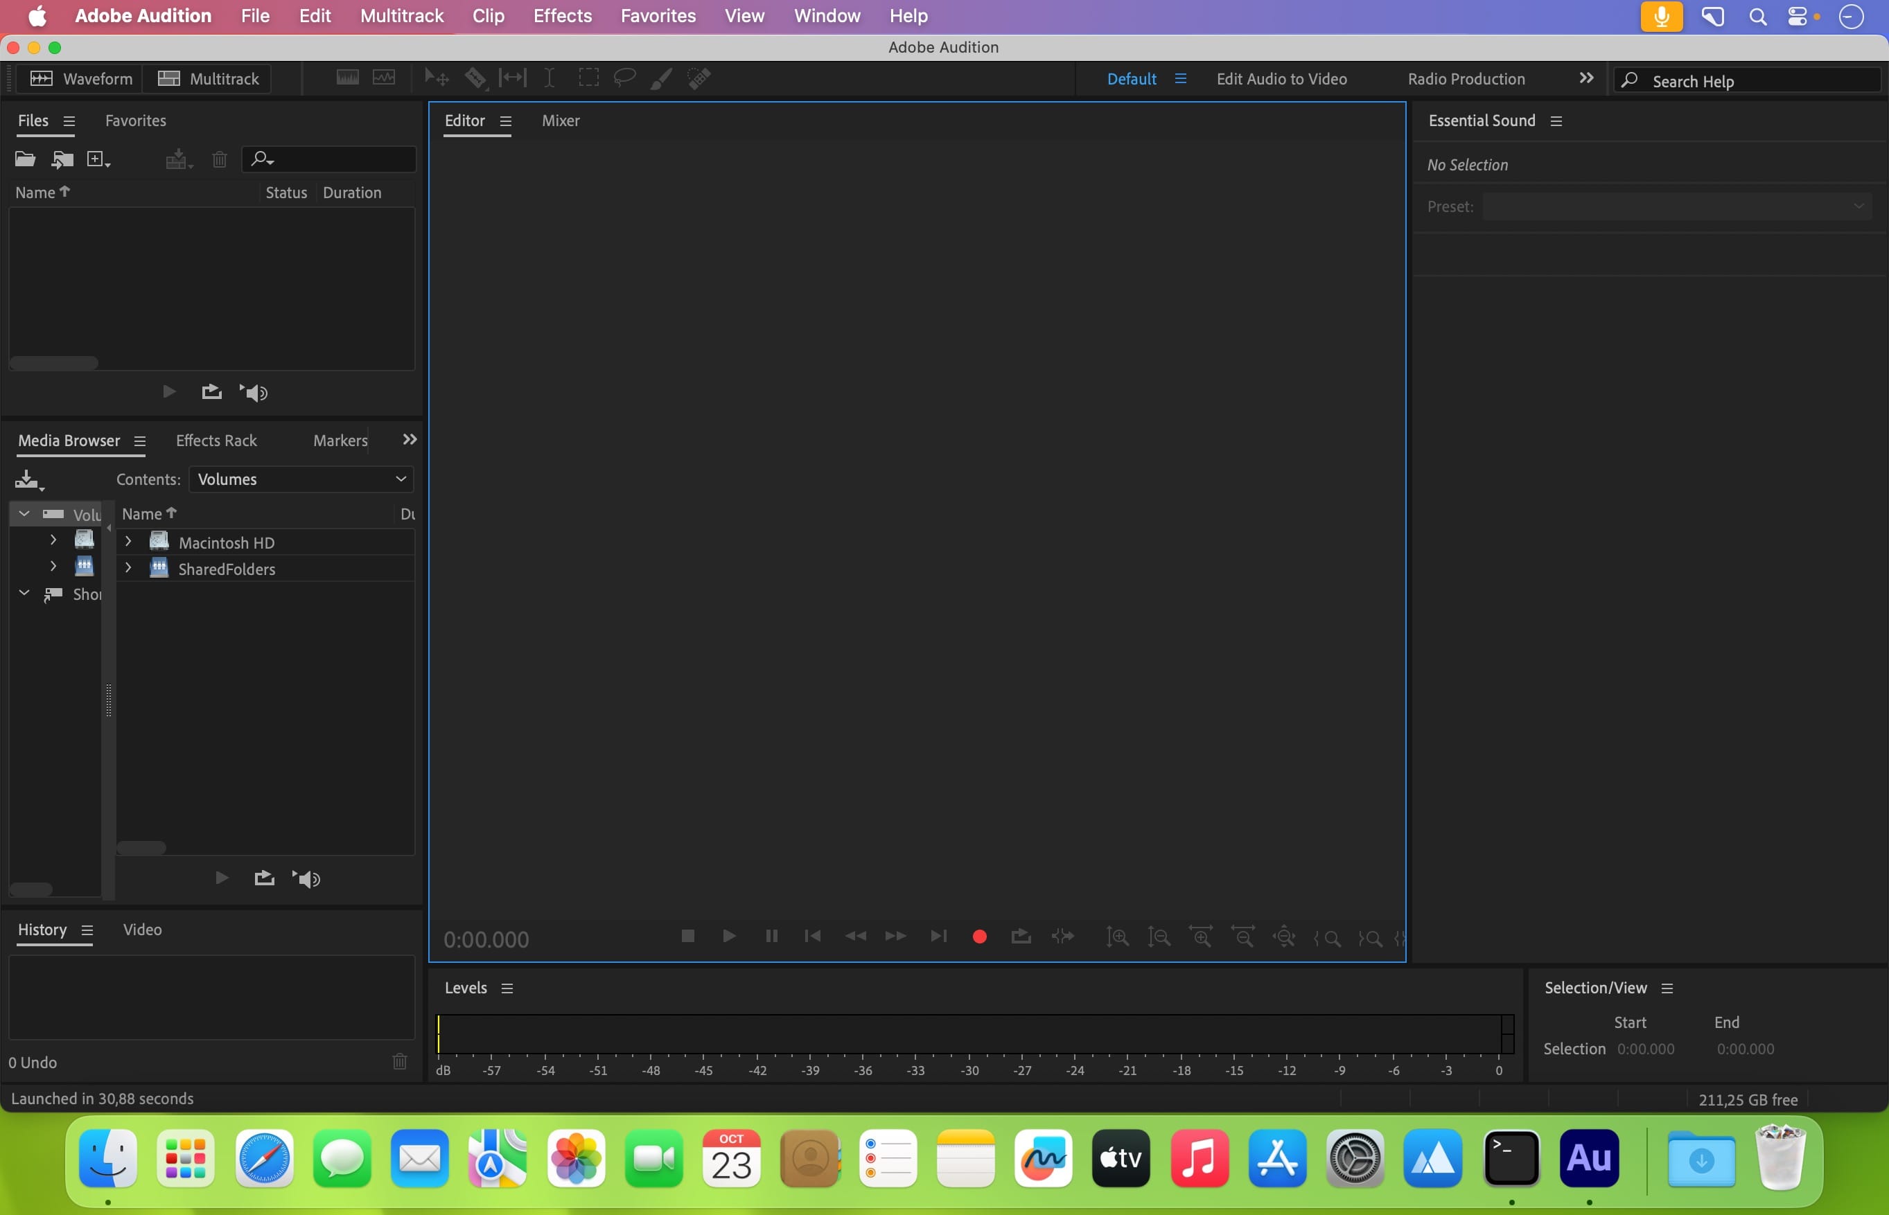Click the Search Help field

click(1748, 81)
